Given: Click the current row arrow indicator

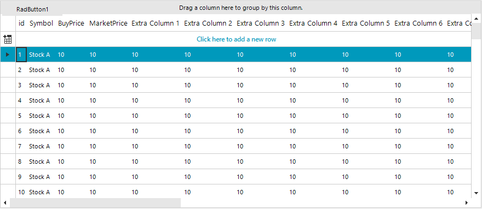Looking at the screenshot, I should (8, 55).
